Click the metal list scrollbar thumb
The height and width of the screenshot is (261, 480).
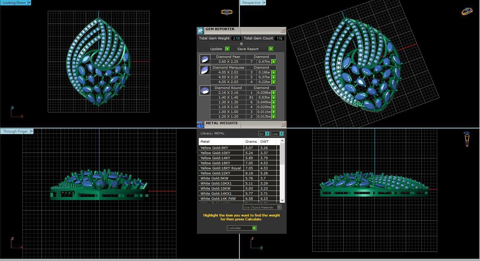(x=282, y=153)
